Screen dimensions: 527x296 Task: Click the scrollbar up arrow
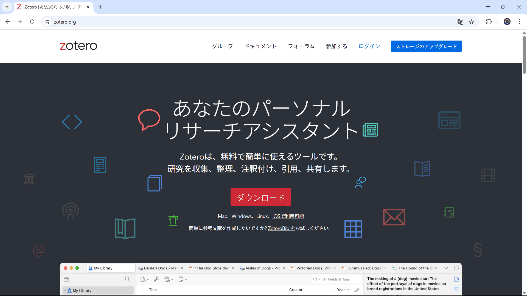tap(524, 33)
